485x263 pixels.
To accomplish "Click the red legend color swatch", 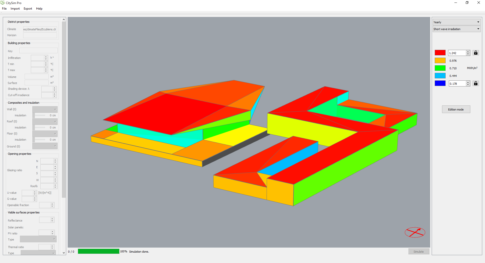I will [440, 53].
